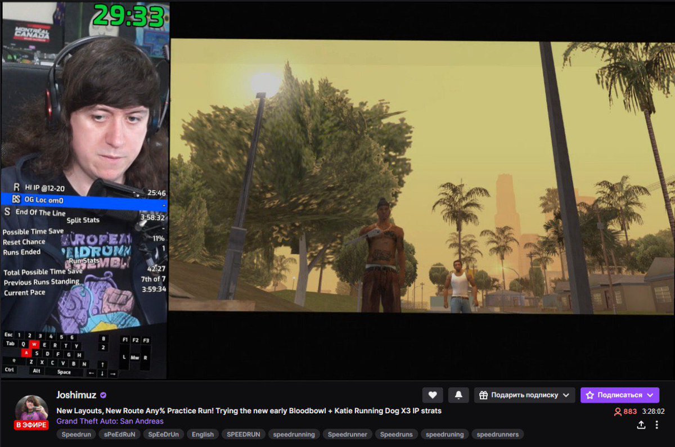The width and height of the screenshot is (675, 447).
Task: Click the streamer avatar with В ЭФИРЕ badge
Action: coord(31,412)
